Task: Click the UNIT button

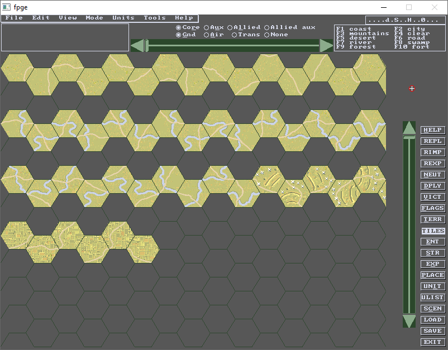Action: (x=432, y=286)
